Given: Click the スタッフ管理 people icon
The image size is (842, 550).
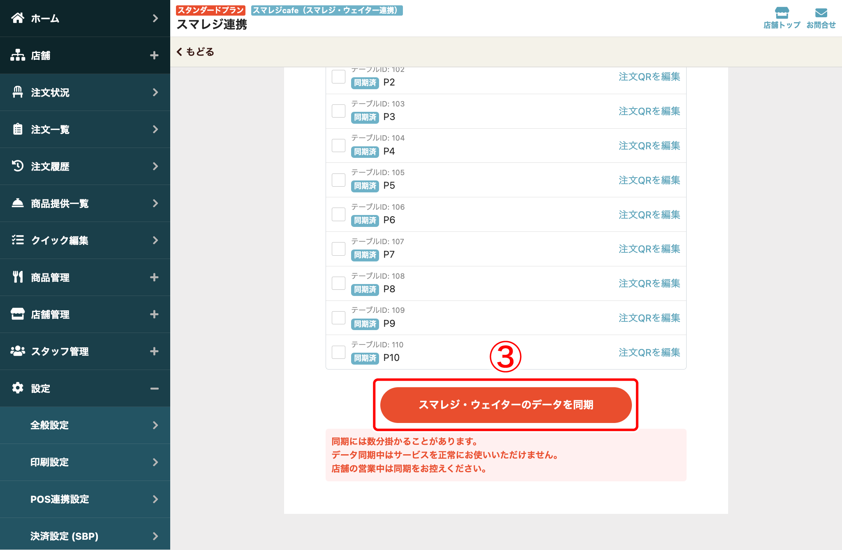Looking at the screenshot, I should 18,351.
